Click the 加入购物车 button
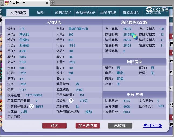 point(88,126)
